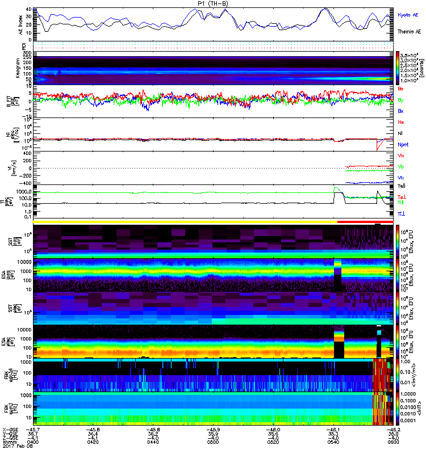Screen dimensions: 426x454
Task: Click the 0520 time axis label
Action: point(273,442)
